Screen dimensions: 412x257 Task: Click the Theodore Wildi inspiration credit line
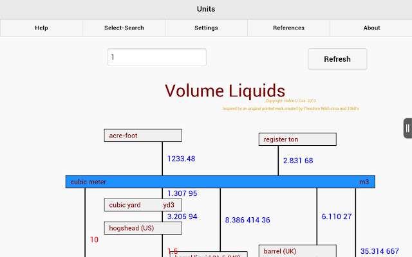(x=290, y=109)
